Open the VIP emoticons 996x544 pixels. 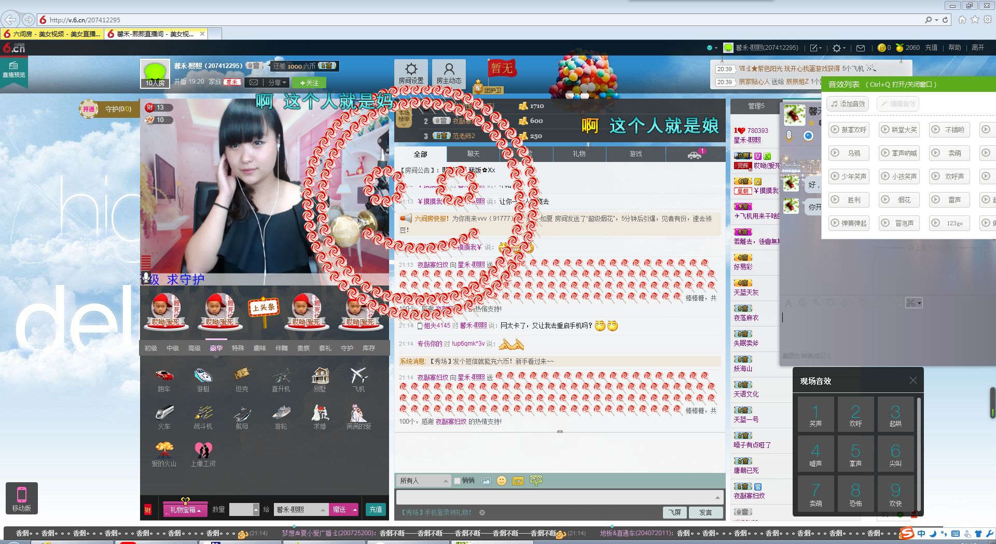click(x=518, y=481)
